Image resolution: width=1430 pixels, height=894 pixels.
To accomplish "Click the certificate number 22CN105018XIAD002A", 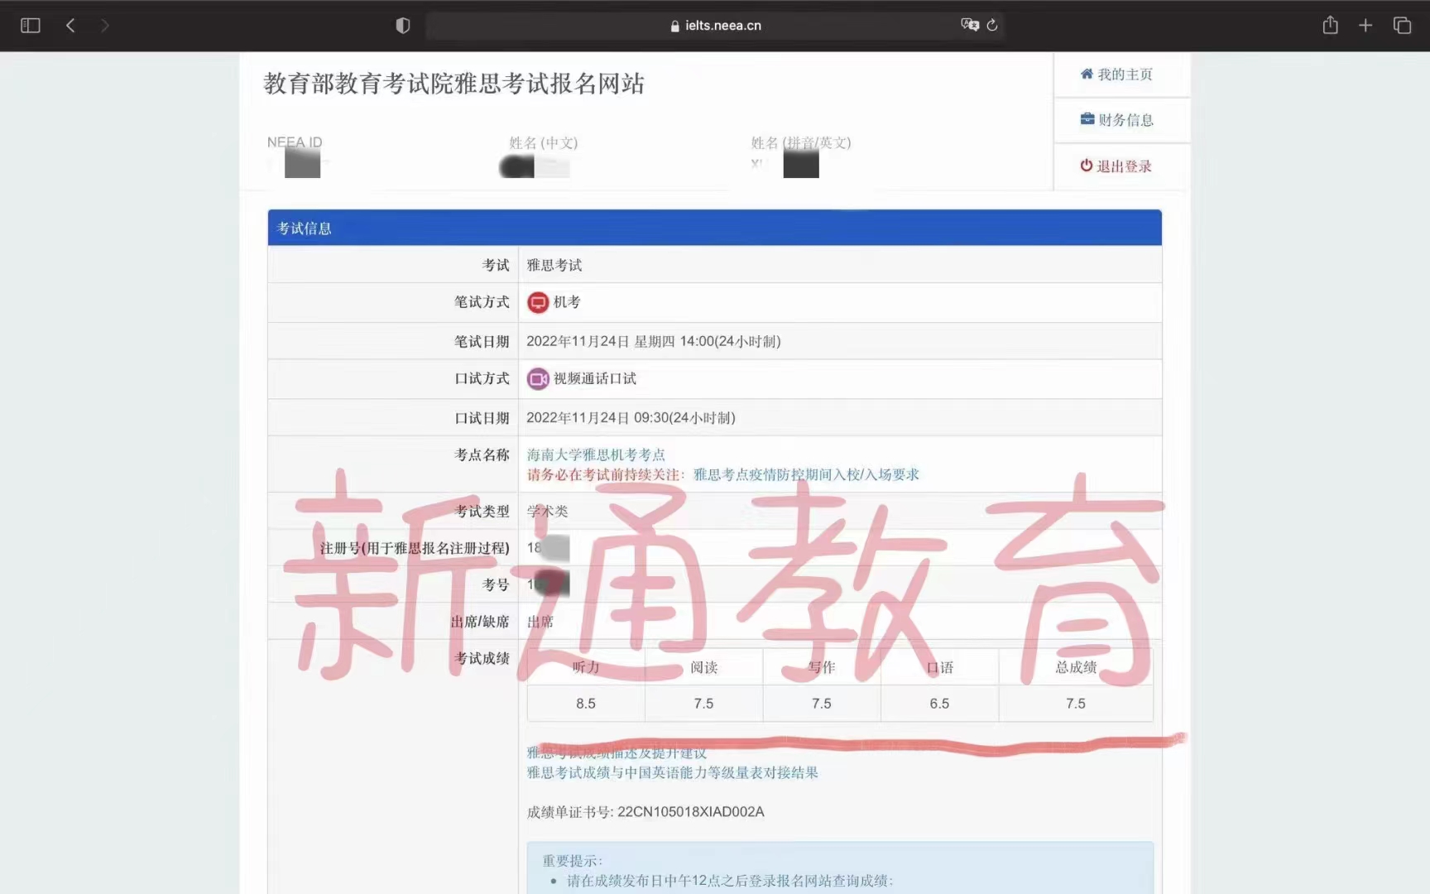I will tap(691, 812).
